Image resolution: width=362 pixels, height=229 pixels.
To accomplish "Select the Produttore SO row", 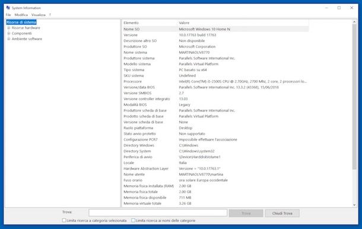I will pyautogui.click(x=215, y=46).
